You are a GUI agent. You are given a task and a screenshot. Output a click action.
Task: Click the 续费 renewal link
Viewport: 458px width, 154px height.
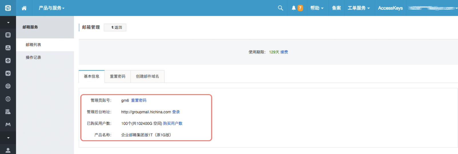coord(284,52)
